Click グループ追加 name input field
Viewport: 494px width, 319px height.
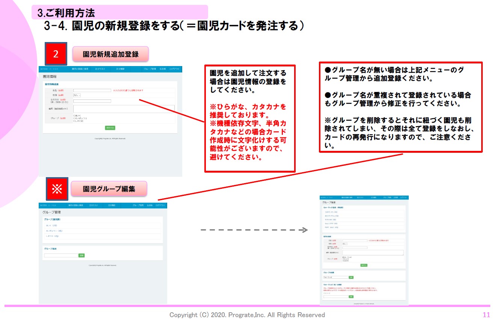(61, 256)
